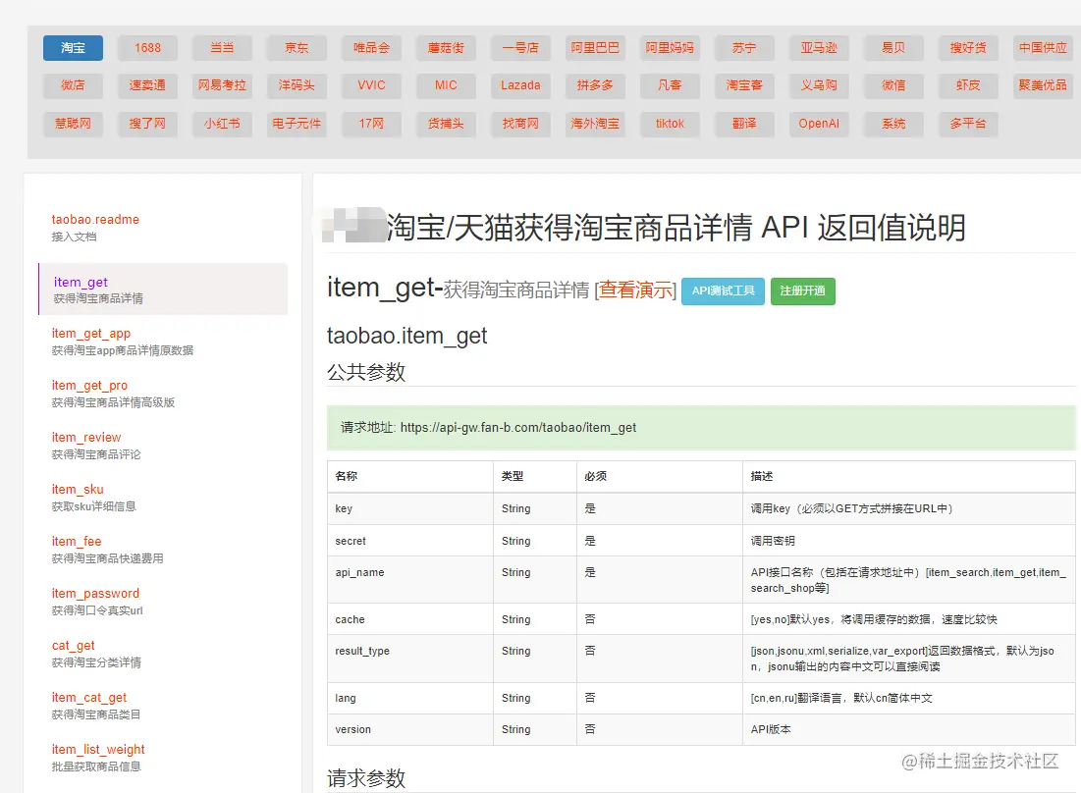Open the 海外淘宝 platform tab
Image resolution: width=1081 pixels, height=793 pixels.
[x=595, y=124]
